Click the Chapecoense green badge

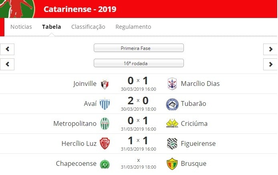(x=105, y=165)
